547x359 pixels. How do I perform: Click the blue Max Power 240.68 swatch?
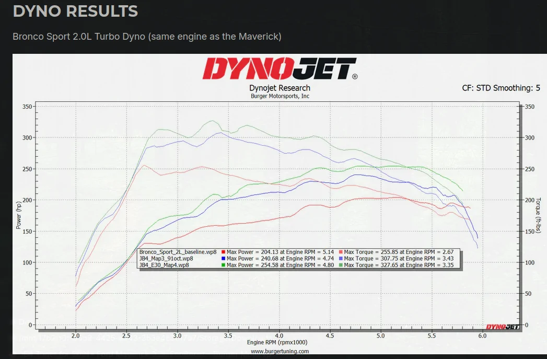(223, 259)
